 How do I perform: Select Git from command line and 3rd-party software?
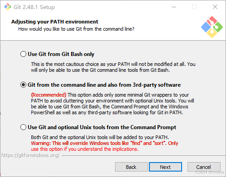click(x=23, y=85)
